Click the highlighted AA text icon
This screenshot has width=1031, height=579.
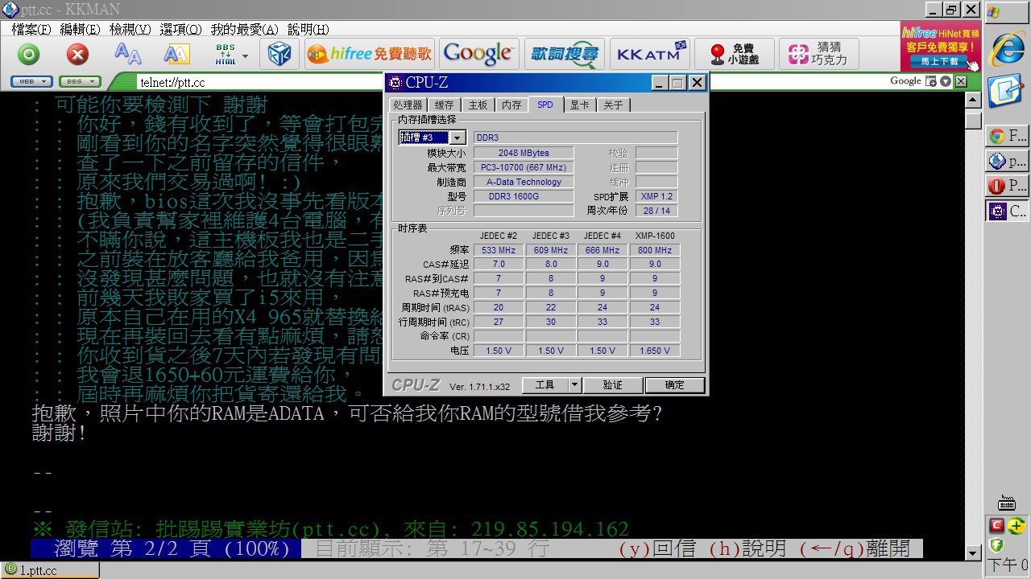tap(176, 54)
